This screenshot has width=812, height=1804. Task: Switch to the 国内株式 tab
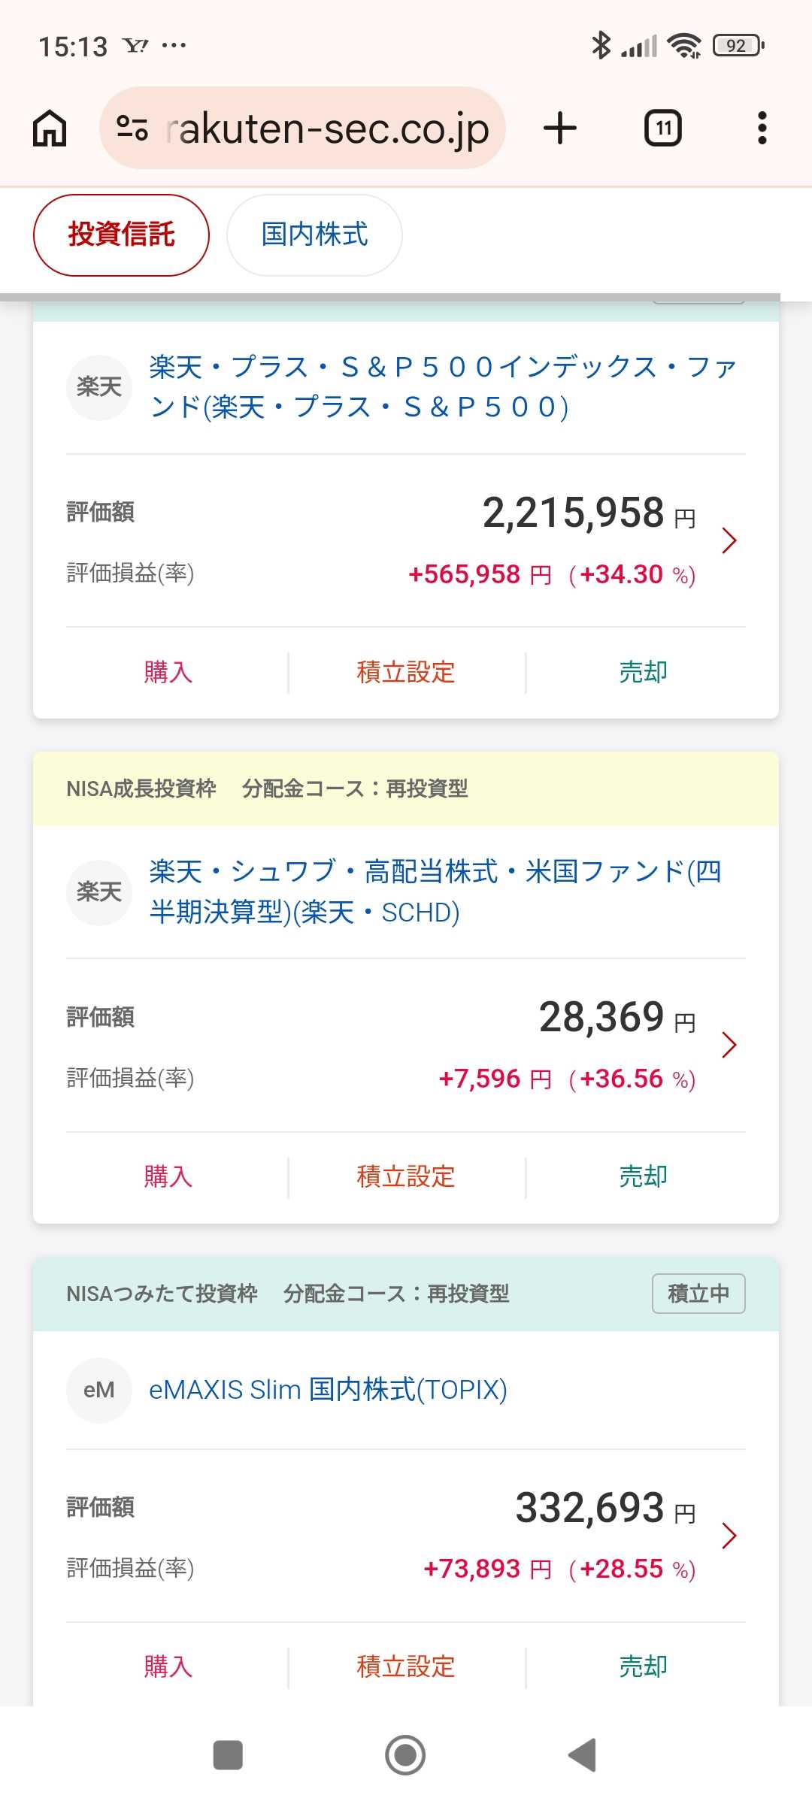(x=314, y=235)
